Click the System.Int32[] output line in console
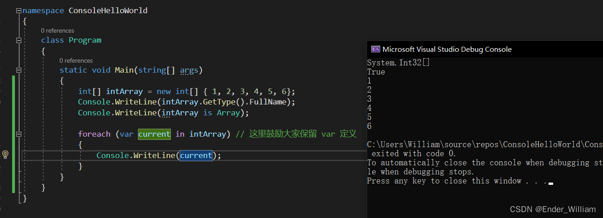The image size is (603, 218). point(398,63)
